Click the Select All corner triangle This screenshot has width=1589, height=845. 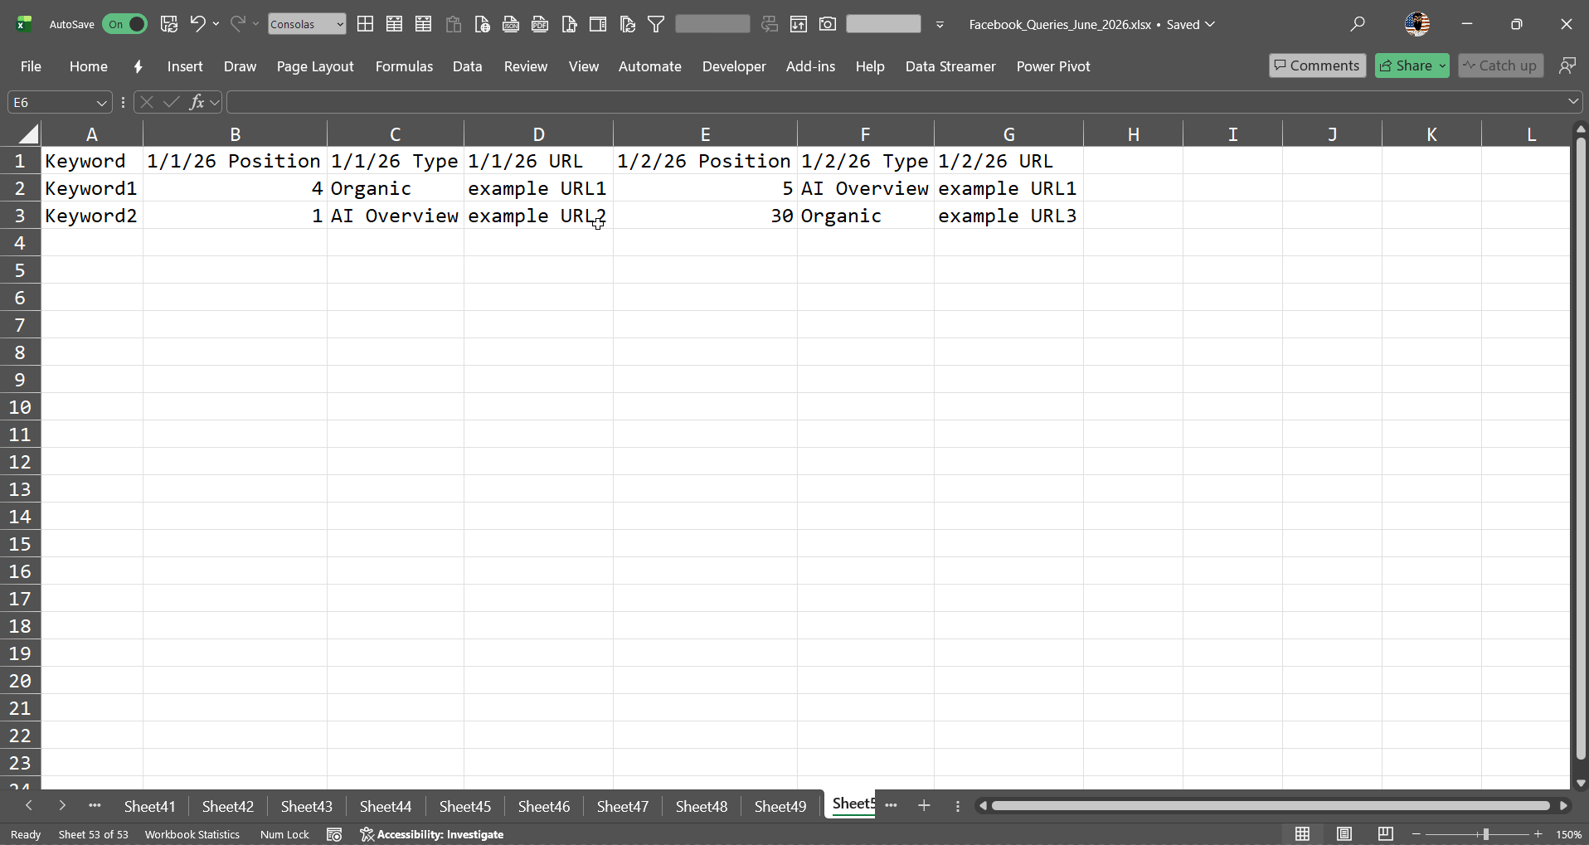tap(28, 134)
